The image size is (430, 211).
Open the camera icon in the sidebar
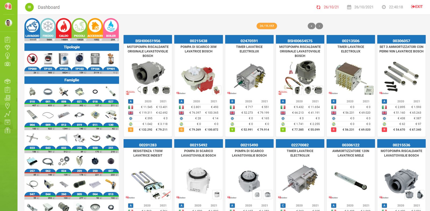point(8,64)
